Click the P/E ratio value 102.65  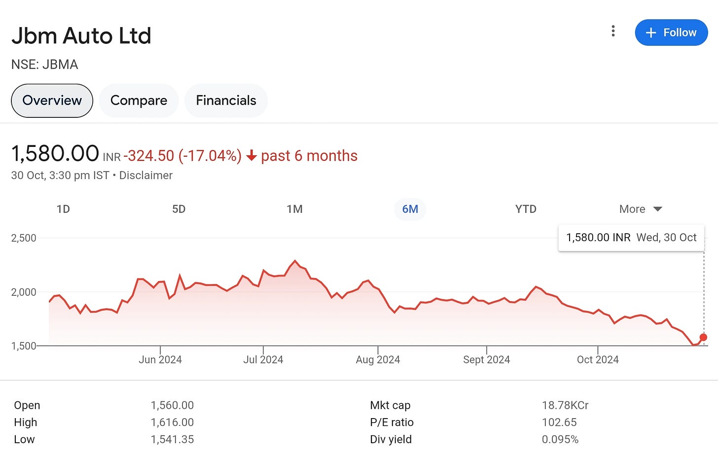(x=559, y=423)
